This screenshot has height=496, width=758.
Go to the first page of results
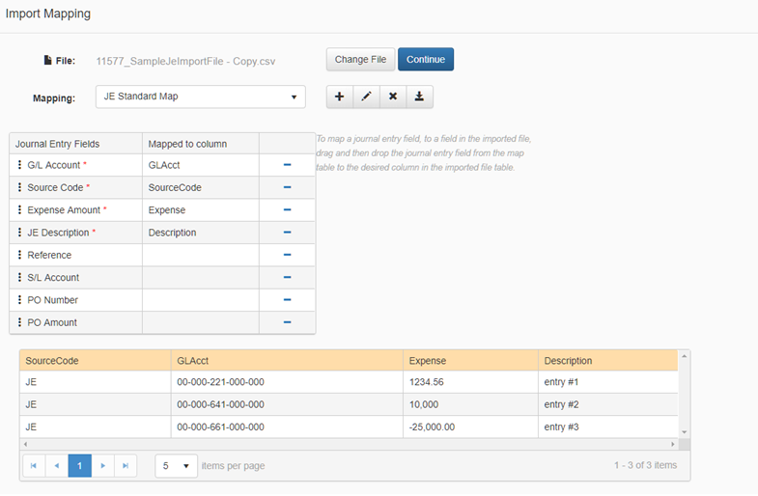(x=34, y=465)
